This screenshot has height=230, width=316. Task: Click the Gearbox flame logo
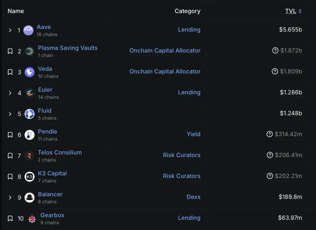32,218
